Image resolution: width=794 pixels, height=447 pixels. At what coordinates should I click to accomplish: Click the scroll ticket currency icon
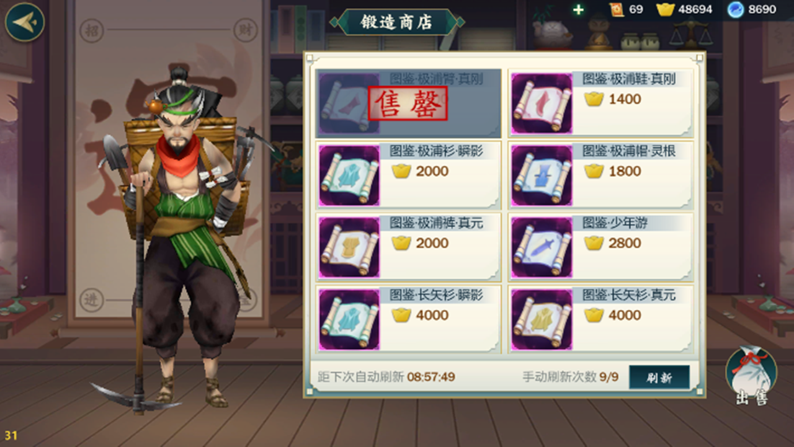(617, 9)
